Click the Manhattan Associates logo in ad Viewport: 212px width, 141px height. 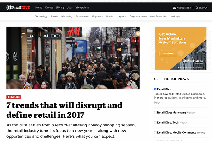(x=193, y=61)
